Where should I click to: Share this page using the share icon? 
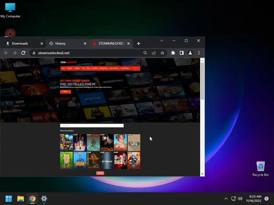(154, 53)
